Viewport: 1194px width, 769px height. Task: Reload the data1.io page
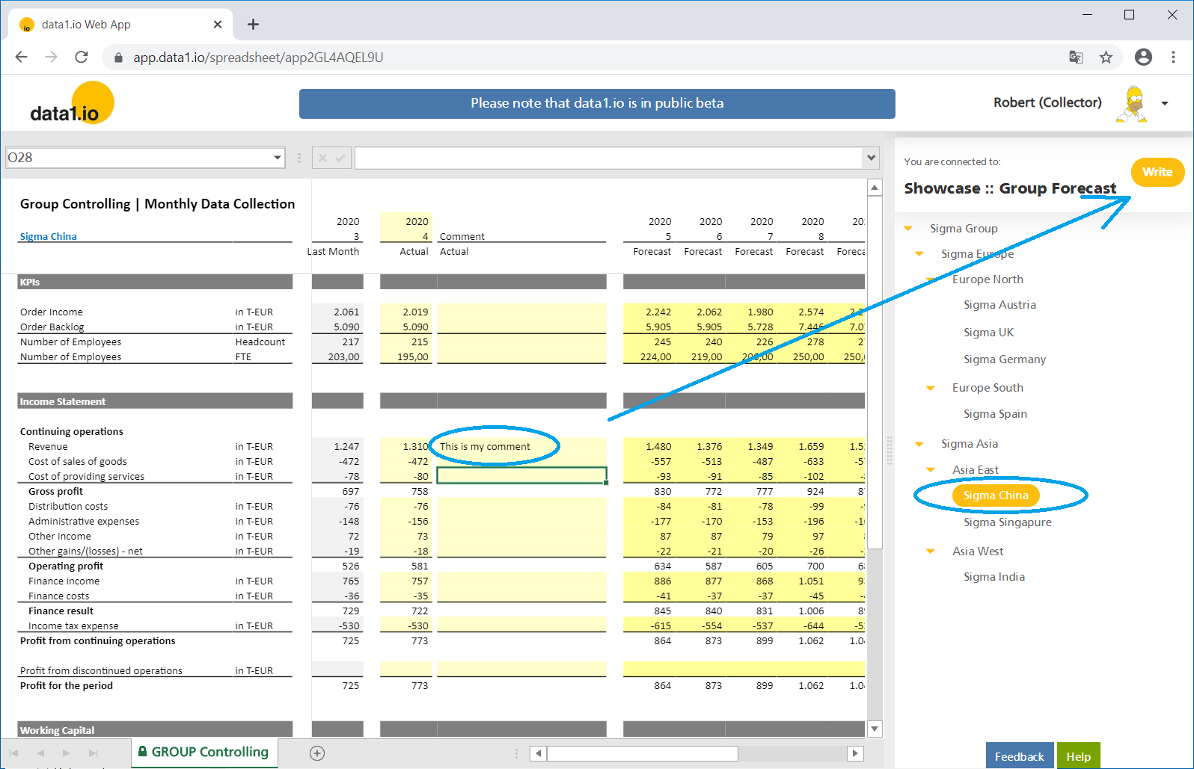(x=82, y=58)
